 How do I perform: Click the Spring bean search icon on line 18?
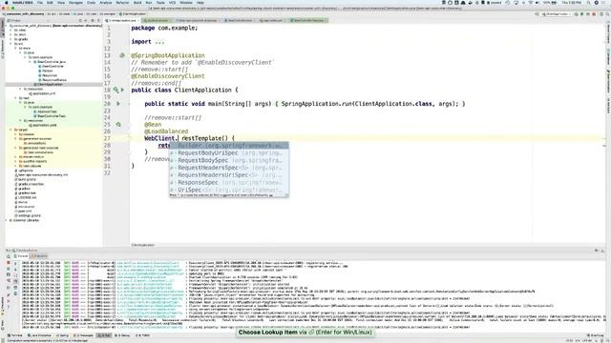[x=116, y=90]
